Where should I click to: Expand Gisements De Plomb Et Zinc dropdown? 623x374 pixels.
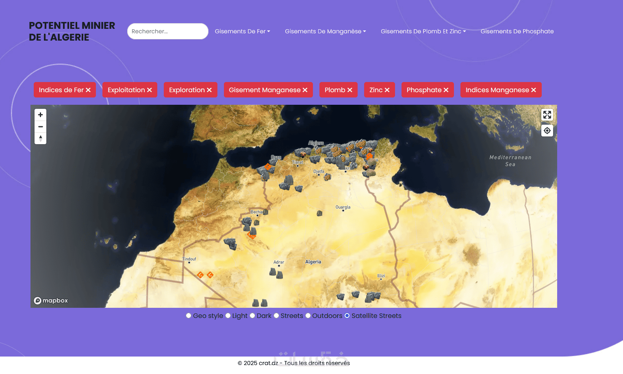[x=423, y=31]
